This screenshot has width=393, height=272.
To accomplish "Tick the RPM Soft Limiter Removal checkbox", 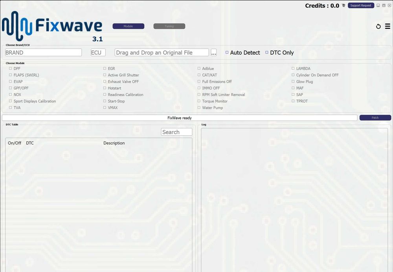I will (x=199, y=94).
